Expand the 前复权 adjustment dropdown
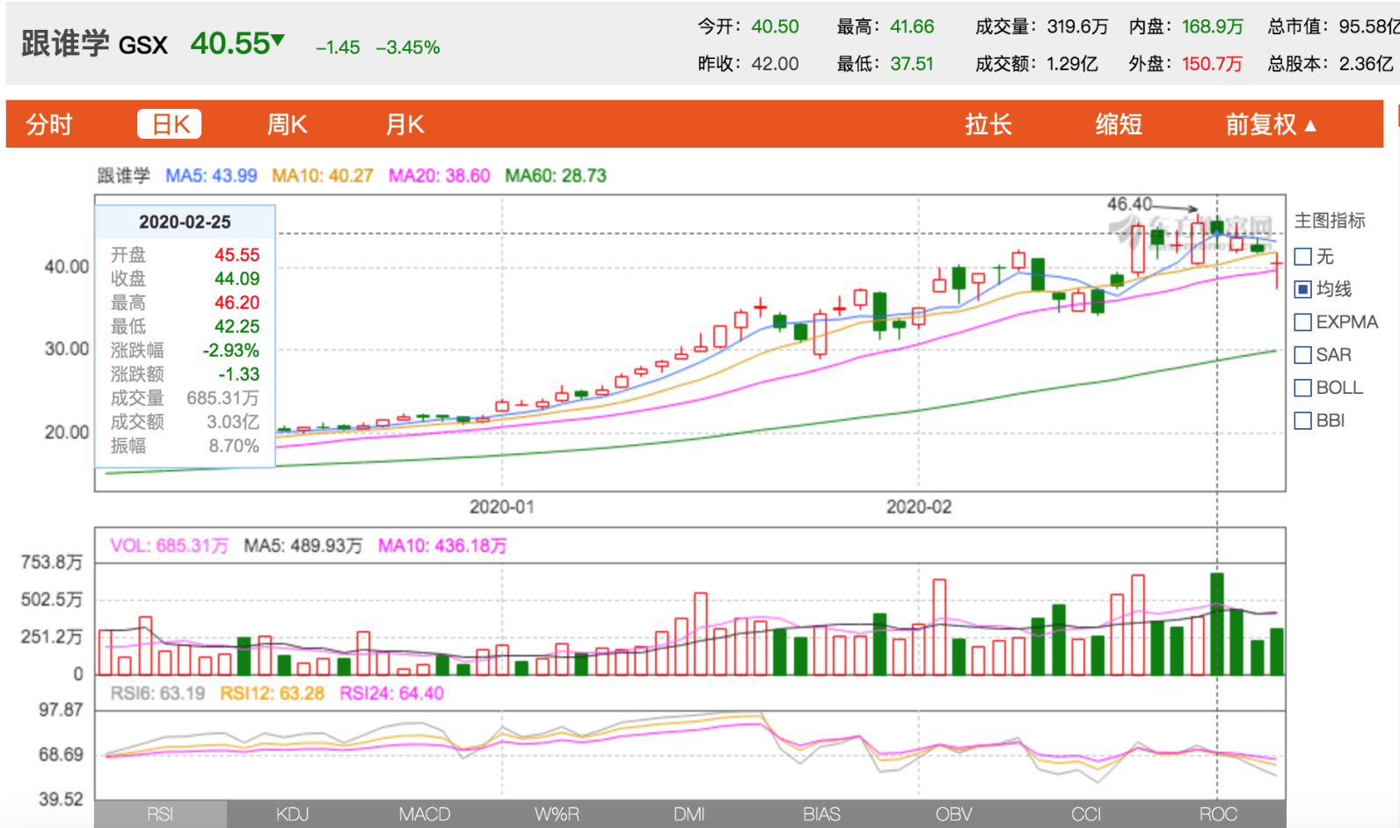The height and width of the screenshot is (828, 1400). point(1271,125)
